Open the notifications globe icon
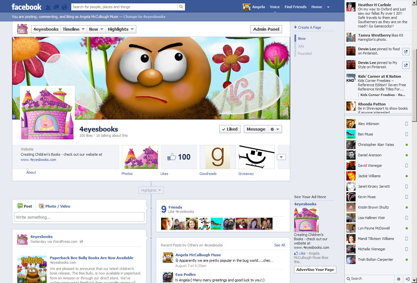The width and height of the screenshot is (417, 283). (x=64, y=7)
